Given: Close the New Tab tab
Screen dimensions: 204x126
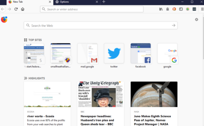Looking at the screenshot, I should point(50,2).
